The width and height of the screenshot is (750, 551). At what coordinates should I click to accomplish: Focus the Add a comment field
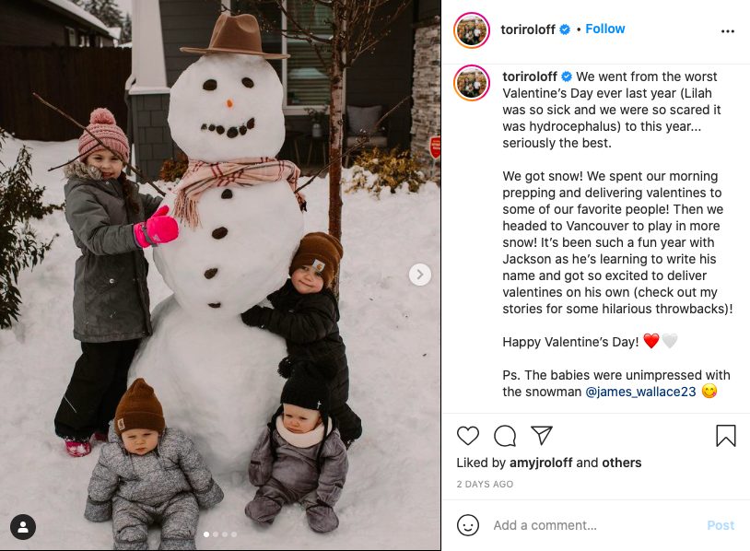593,525
